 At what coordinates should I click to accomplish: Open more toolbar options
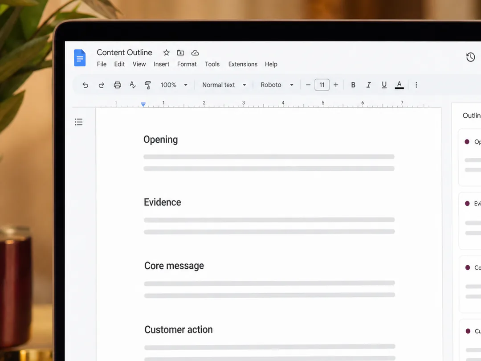(416, 85)
